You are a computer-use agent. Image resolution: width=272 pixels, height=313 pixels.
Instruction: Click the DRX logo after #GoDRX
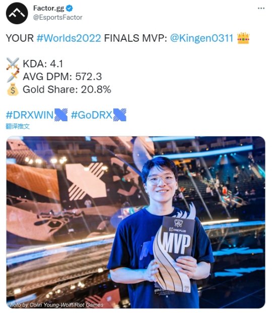pos(120,115)
